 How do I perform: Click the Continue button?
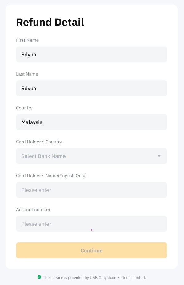tap(92, 250)
